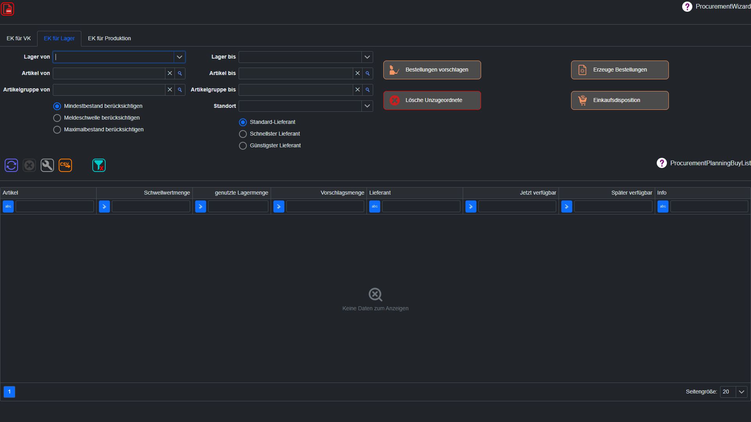751x422 pixels.
Task: Open Einkaufsdisposition button
Action: tap(620, 100)
